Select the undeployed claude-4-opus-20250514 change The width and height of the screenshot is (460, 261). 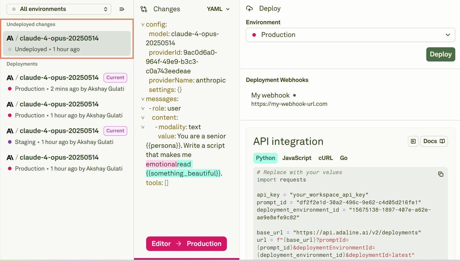click(x=67, y=43)
